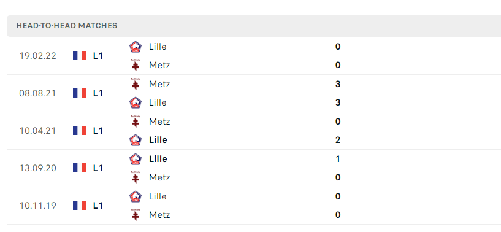Open the match dated 19.02.22

pos(254,56)
